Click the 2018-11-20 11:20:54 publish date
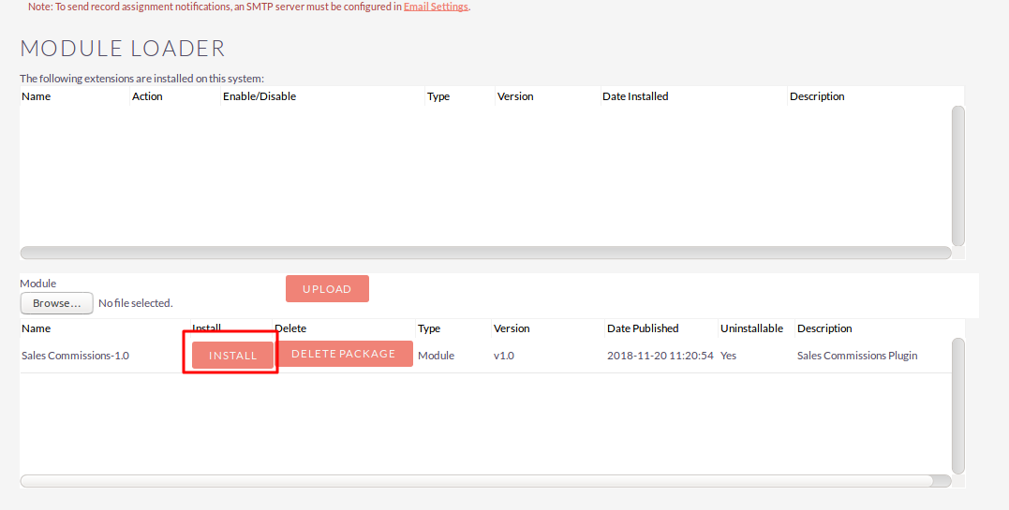 (x=660, y=356)
